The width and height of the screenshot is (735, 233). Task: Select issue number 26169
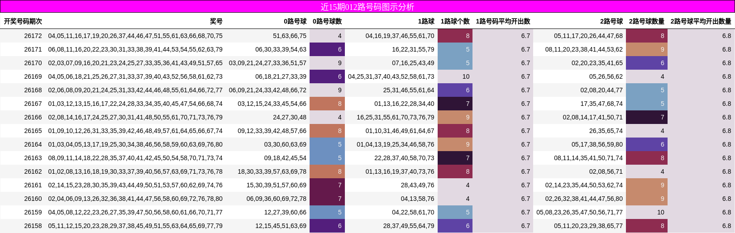tap(33, 76)
